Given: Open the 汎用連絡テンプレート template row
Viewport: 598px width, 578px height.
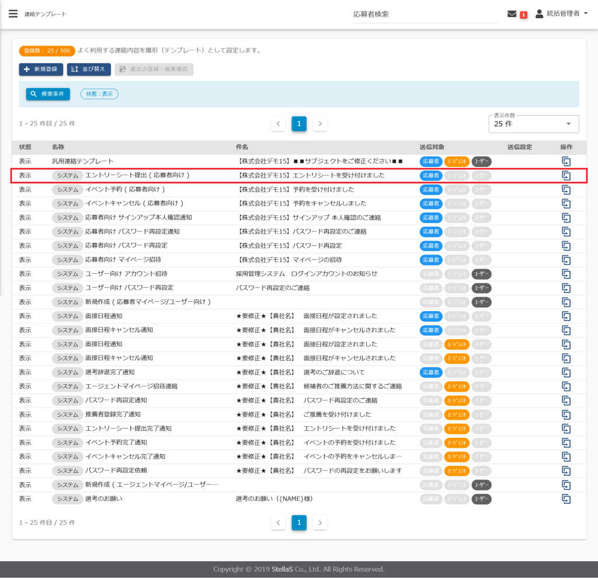Looking at the screenshot, I should (82, 161).
